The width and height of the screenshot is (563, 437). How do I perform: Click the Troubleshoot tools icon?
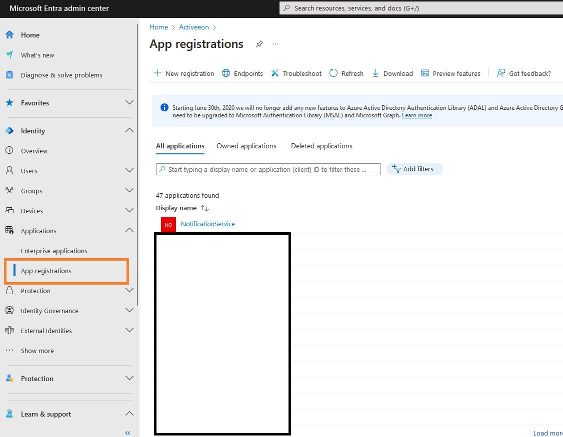tap(274, 73)
